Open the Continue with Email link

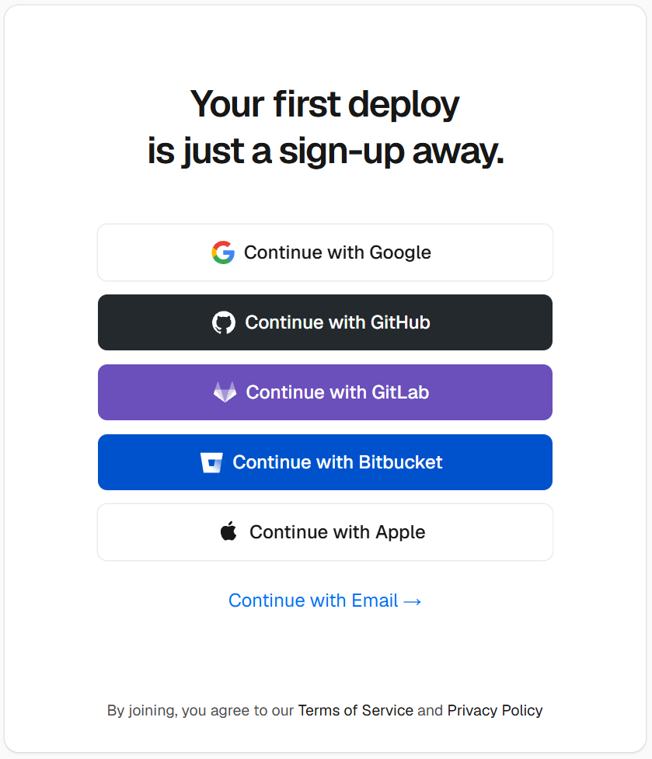click(325, 601)
